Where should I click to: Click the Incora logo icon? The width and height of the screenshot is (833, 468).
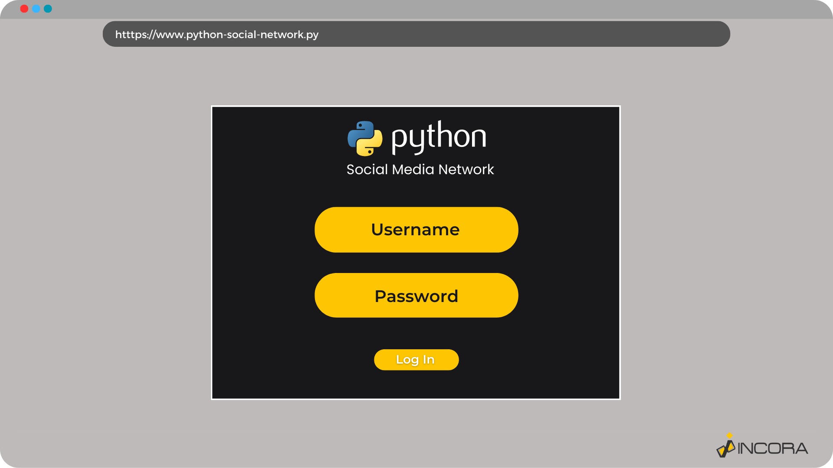[726, 445]
